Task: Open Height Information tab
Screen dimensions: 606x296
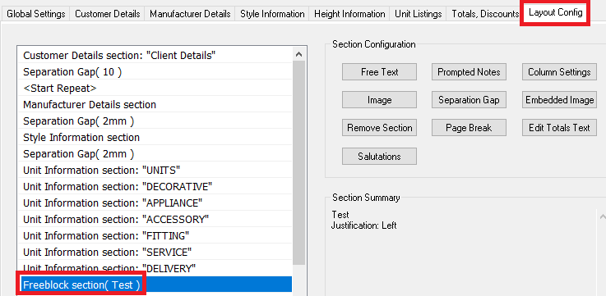Action: (x=349, y=14)
